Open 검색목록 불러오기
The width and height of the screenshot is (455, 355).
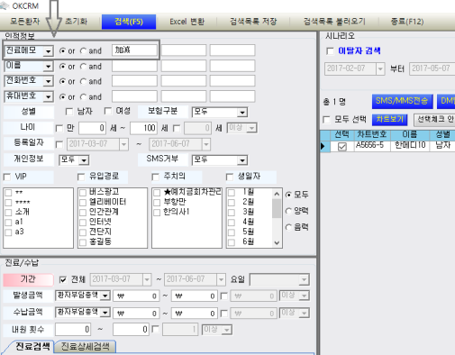[x=334, y=22]
